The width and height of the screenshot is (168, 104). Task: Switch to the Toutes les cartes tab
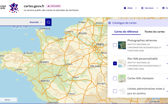coord(154,32)
